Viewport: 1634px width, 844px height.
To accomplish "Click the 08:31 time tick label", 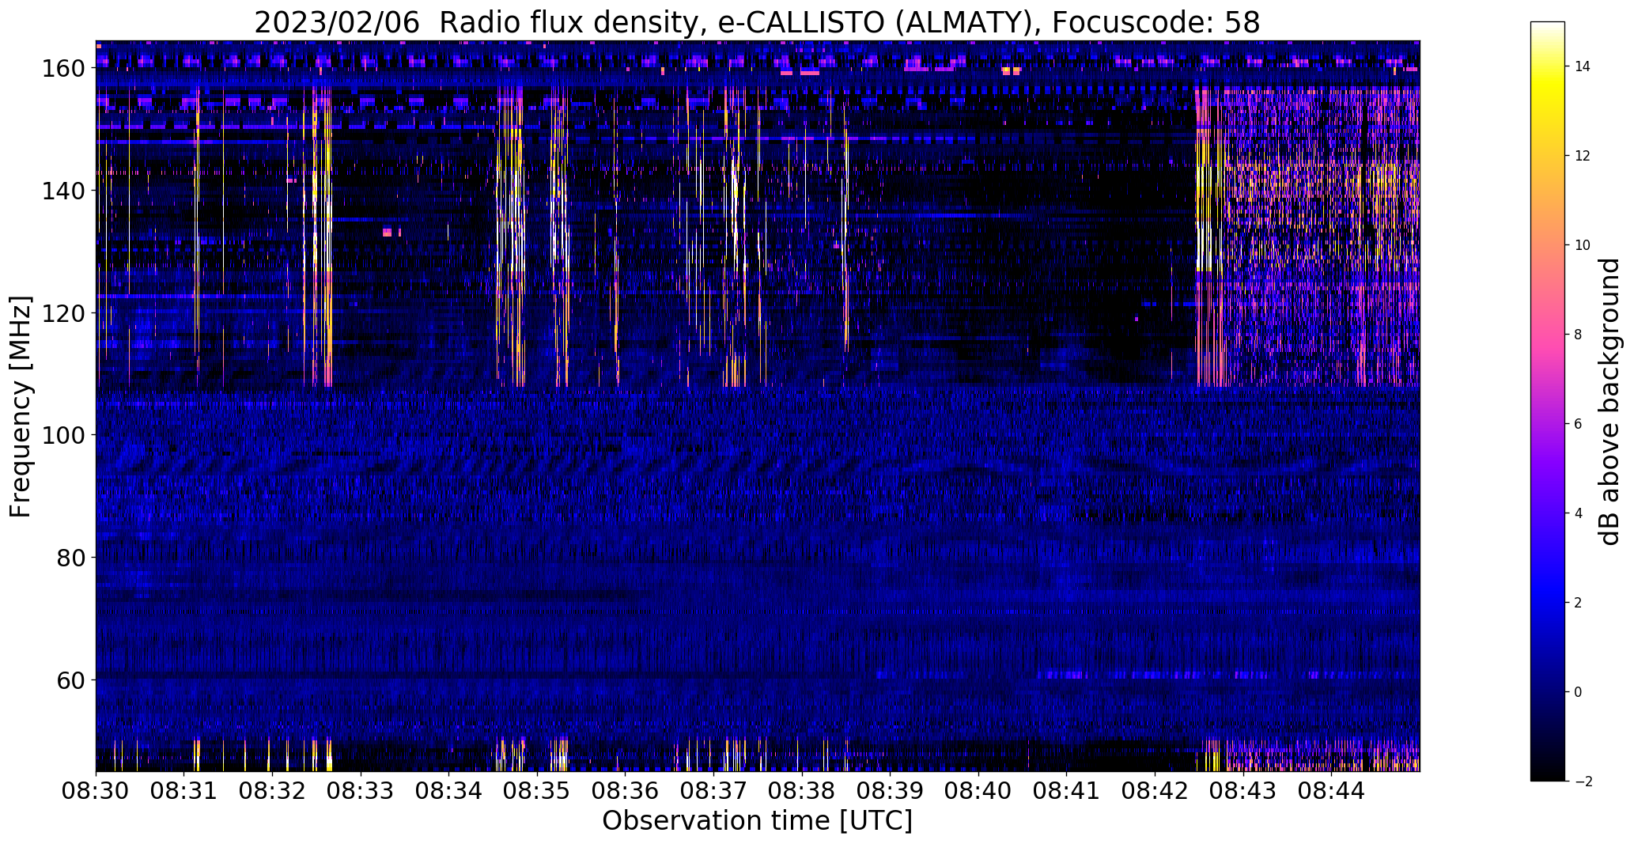I will [x=184, y=792].
